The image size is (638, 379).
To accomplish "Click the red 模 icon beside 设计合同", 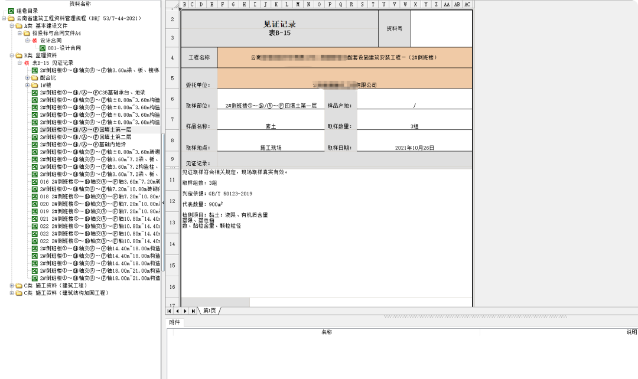I will [x=35, y=41].
